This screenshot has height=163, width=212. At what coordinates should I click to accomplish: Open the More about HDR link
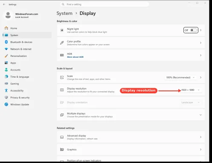[75, 57]
